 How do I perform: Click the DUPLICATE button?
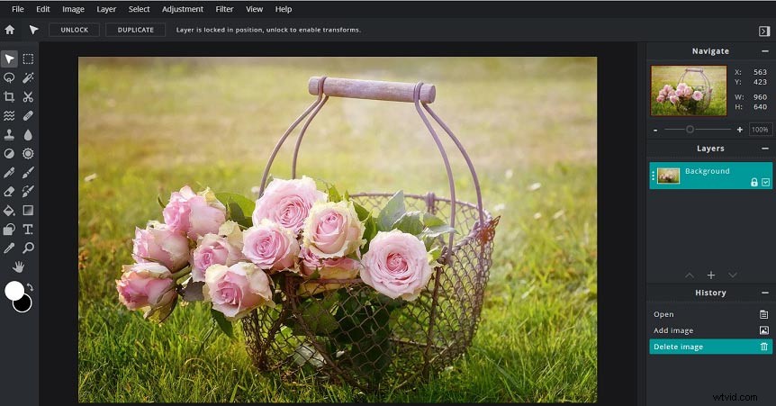pyautogui.click(x=136, y=30)
